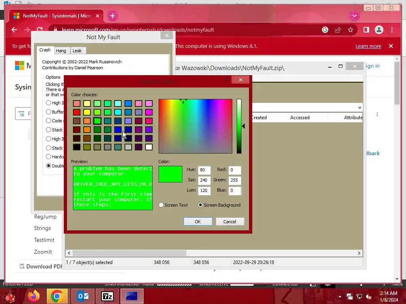
Task: Click the Hue value field
Action: [204, 170]
